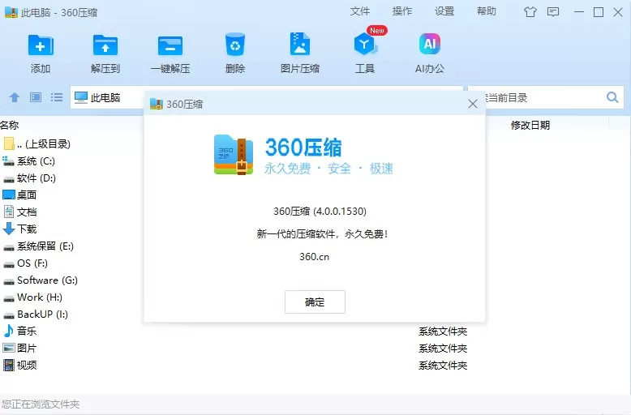Viewport: 631px width, 415px height.
Task: Open the 文件 menu
Action: pyautogui.click(x=360, y=11)
